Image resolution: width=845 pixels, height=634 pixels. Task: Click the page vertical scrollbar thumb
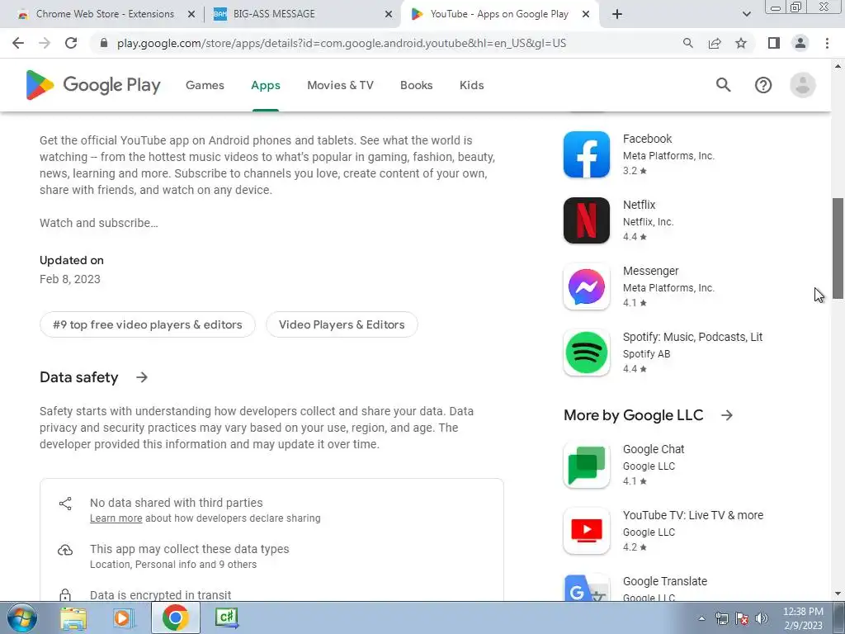click(838, 248)
